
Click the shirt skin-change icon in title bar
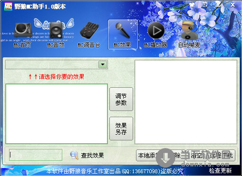192,5
